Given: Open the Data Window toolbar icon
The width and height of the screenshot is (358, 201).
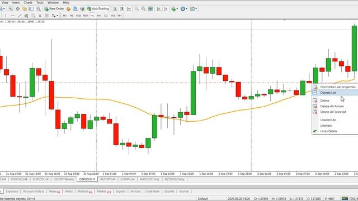Looking at the screenshot, I should point(17,9).
